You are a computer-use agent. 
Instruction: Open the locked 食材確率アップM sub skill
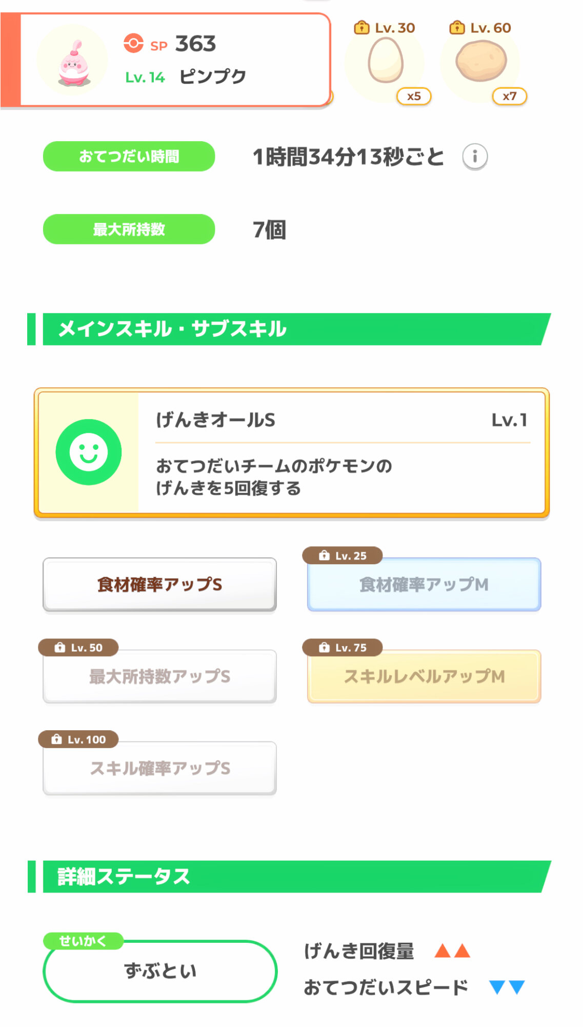(x=424, y=584)
